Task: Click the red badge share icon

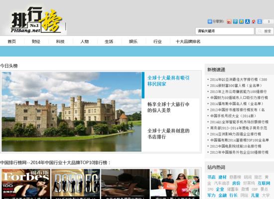Action: [x=254, y=21]
